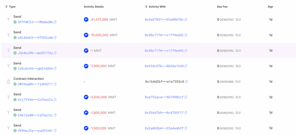
Task: Click copy icon beside oXL8dok5•••VfVDZudm
Action: pos(55,37)
